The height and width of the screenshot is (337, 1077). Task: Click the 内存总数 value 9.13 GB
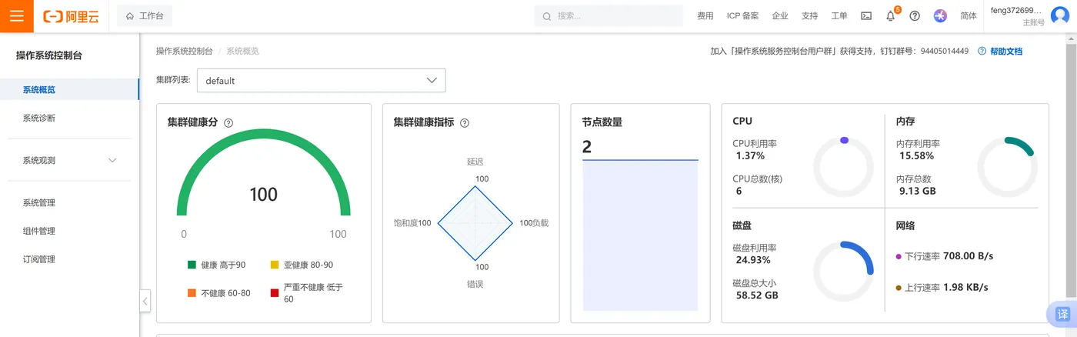(x=917, y=191)
